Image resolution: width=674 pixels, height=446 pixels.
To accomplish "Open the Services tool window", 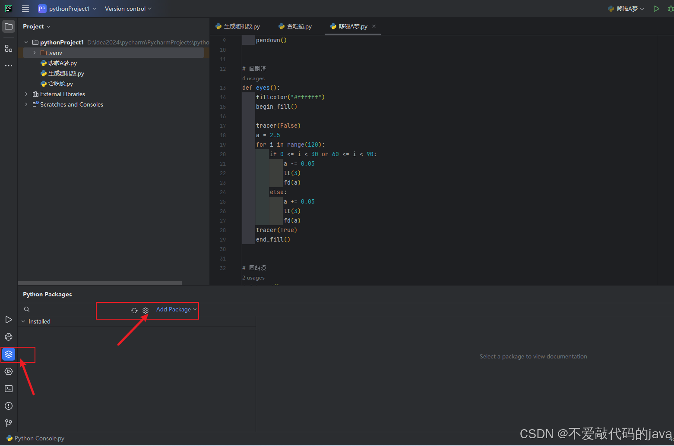I will 8,371.
